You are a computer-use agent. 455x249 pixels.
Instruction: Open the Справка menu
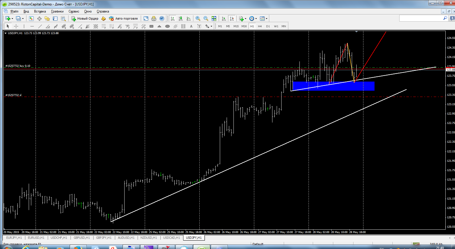click(x=103, y=11)
